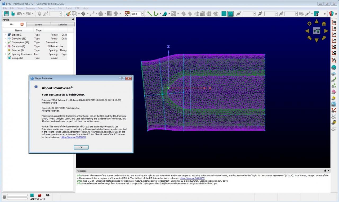
Task: Click the view gear settings icon
Action: [x=309, y=24]
